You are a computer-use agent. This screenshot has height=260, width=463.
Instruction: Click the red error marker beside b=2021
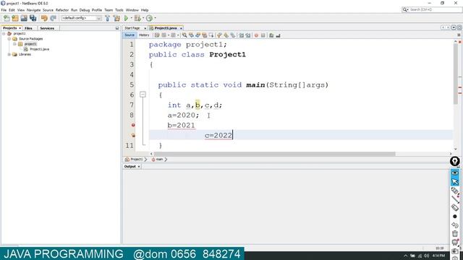coord(133,125)
